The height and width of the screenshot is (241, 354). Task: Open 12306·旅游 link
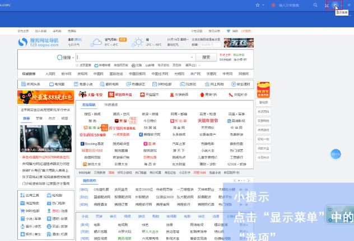click(x=236, y=164)
